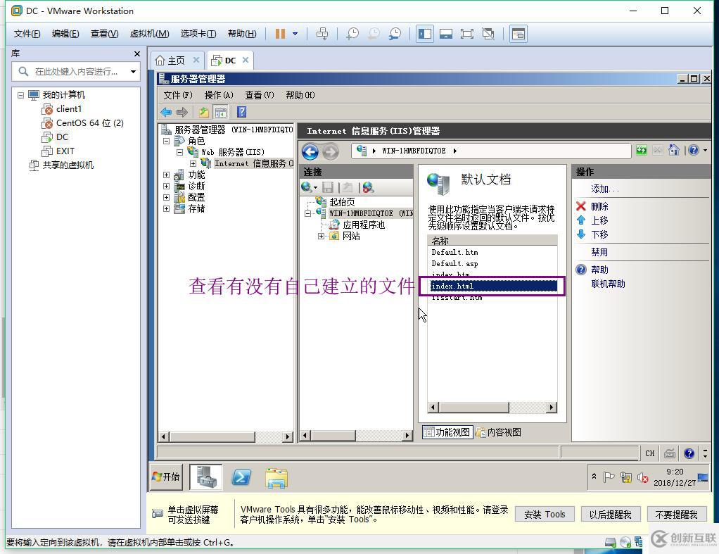Viewport: 719px width, 554px height.
Task: Select 应用程序池 in connections tree
Action: 364,225
